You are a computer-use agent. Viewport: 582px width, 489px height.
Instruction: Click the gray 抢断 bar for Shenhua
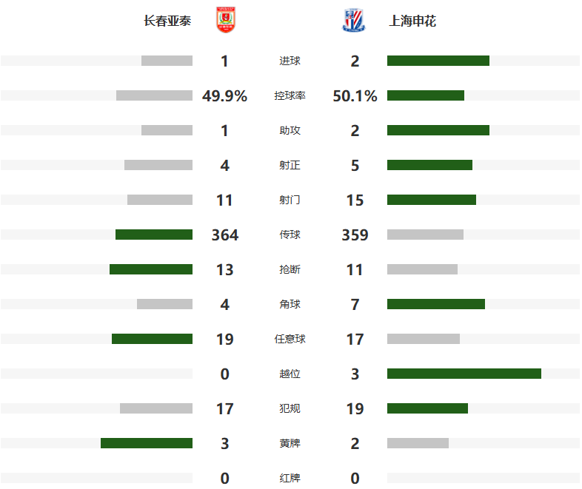(422, 269)
